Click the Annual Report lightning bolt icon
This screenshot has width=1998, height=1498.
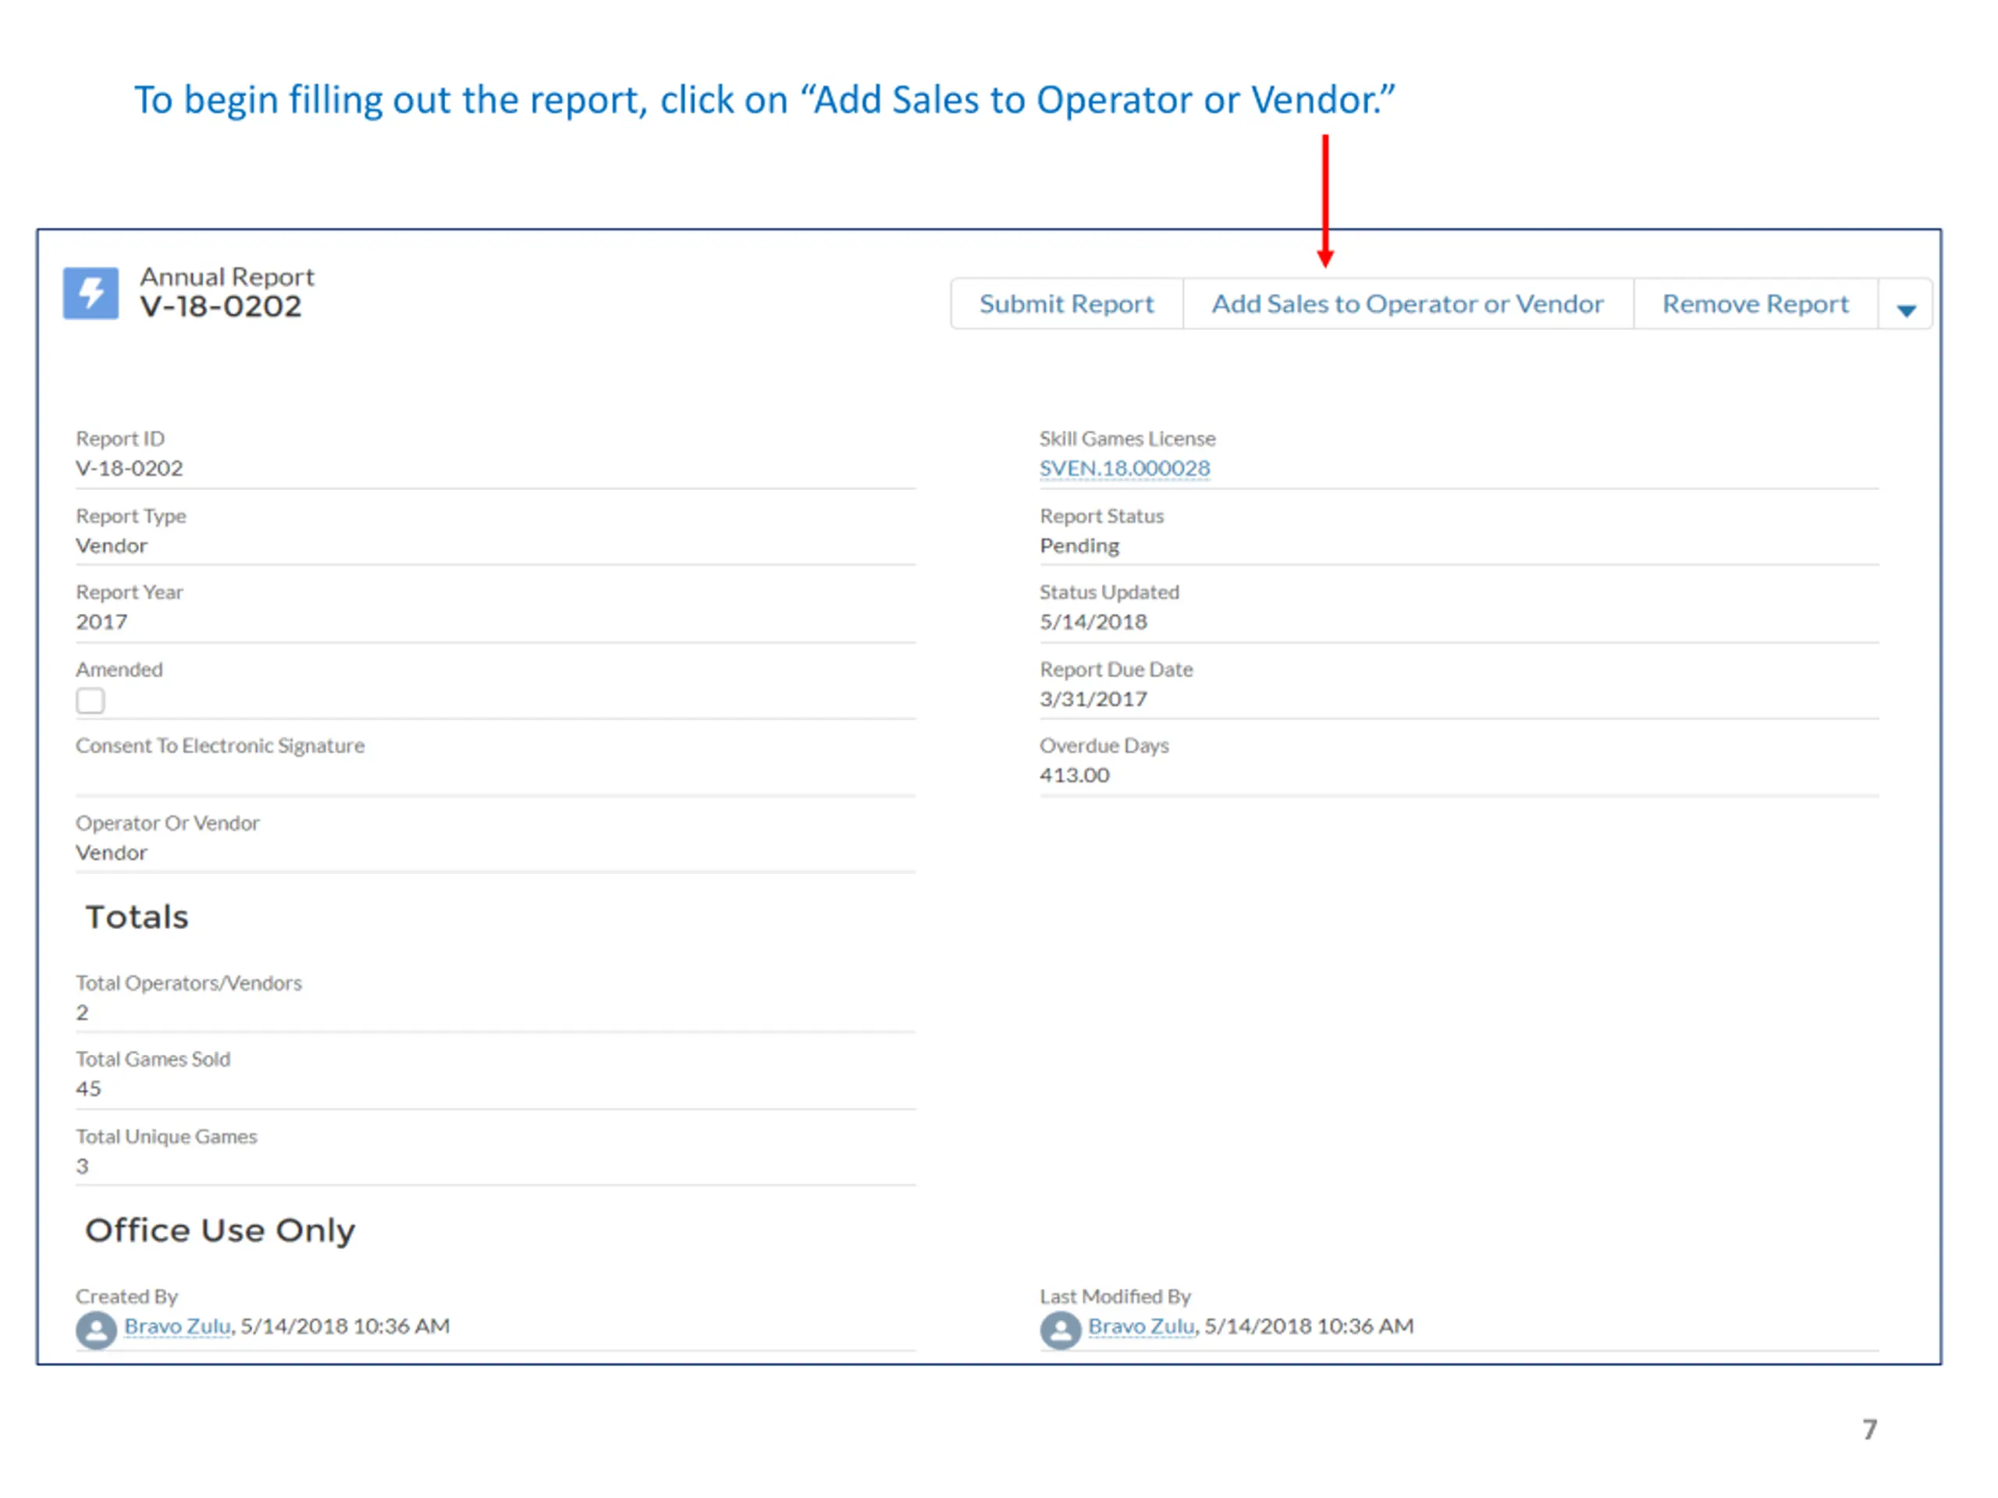(x=91, y=293)
